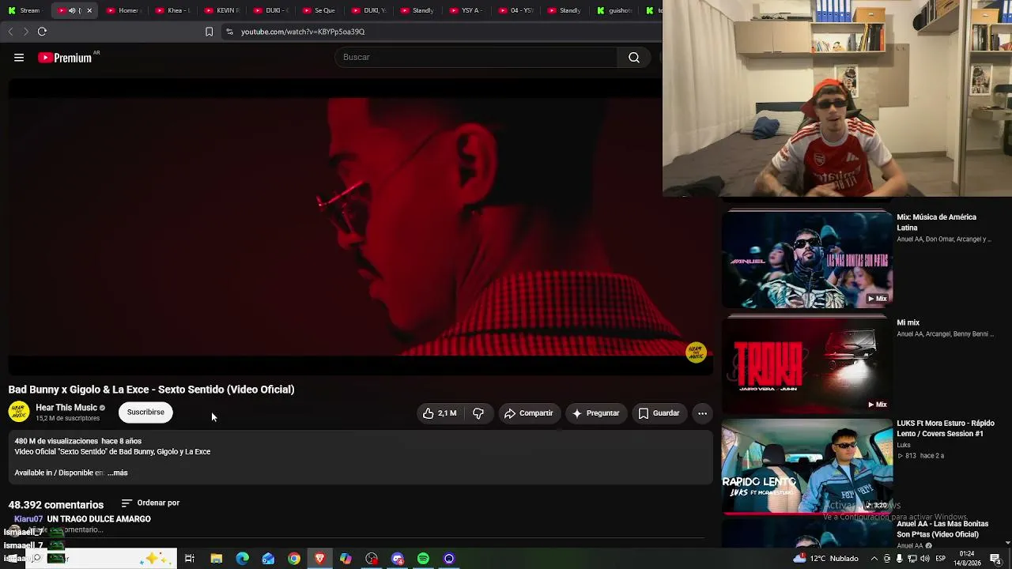Like the video with thumbs-up button
The height and width of the screenshot is (569, 1012).
pyautogui.click(x=440, y=413)
